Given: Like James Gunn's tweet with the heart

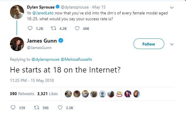Looking at the screenshot, I should (x=60, y=108).
